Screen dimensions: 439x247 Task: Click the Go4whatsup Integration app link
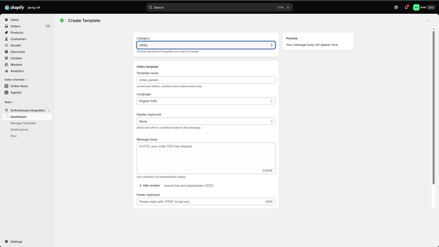[x=28, y=110]
